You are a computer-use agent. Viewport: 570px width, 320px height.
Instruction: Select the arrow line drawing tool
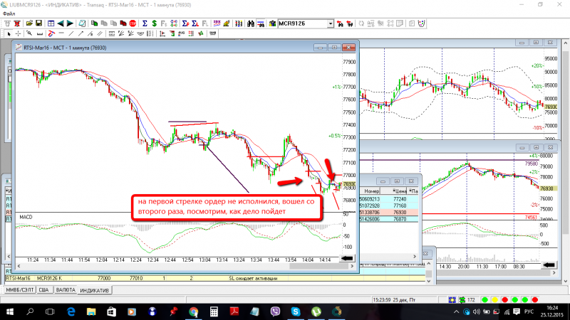click(81, 33)
